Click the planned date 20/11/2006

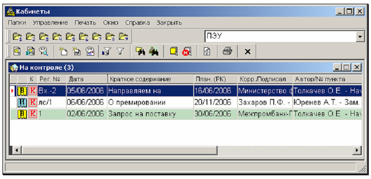[215, 103]
